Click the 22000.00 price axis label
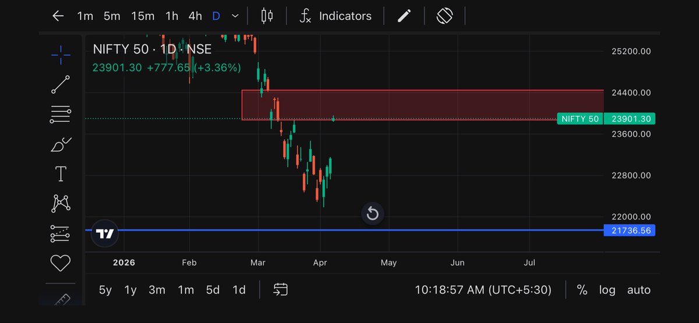 (x=631, y=216)
